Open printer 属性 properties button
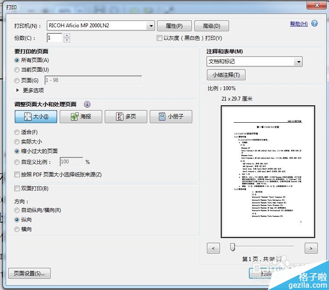This screenshot has height=290, width=329. [x=174, y=26]
